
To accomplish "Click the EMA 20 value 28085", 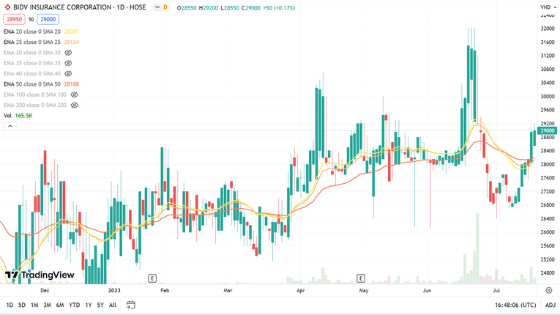I will 72,31.
